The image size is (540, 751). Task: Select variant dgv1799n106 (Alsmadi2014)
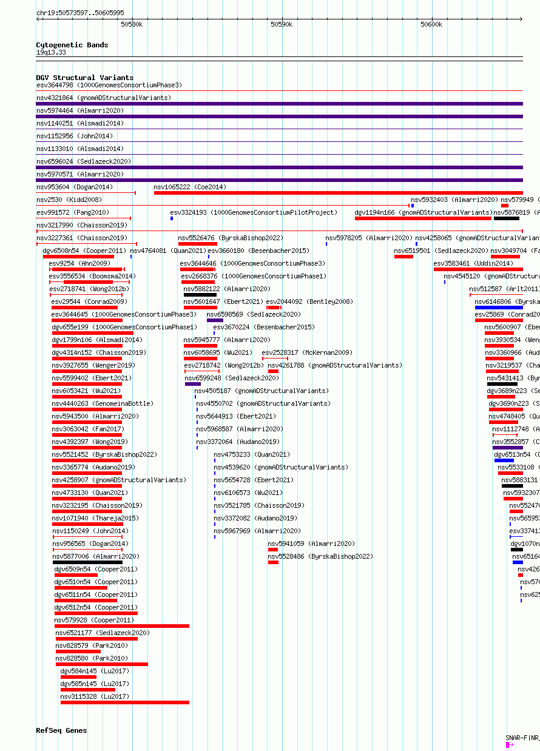(97, 340)
